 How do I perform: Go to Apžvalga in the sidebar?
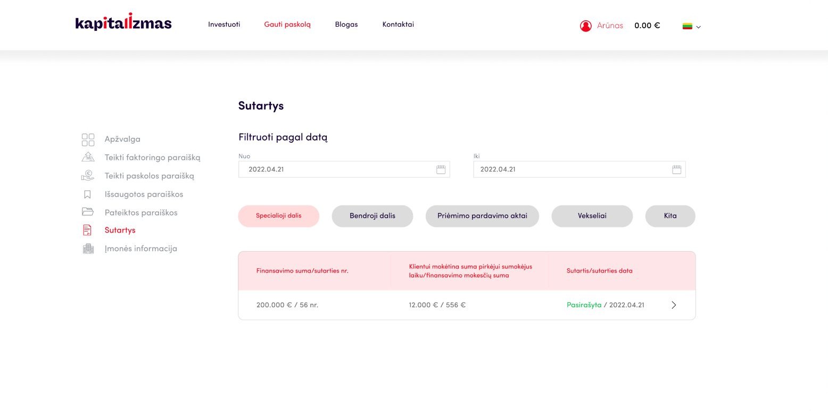click(x=122, y=139)
